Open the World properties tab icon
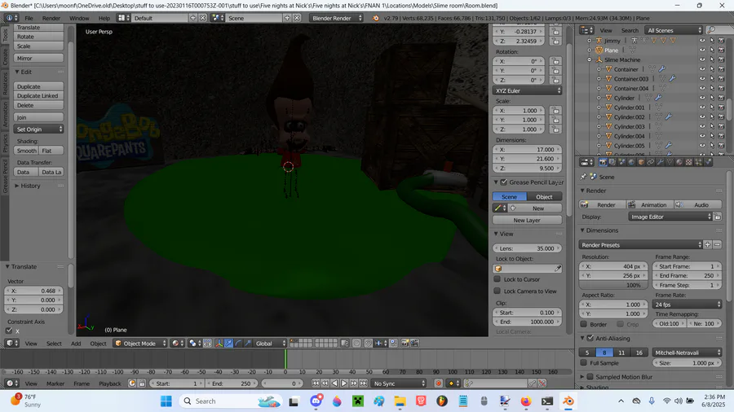This screenshot has height=412, width=734. pyautogui.click(x=631, y=162)
